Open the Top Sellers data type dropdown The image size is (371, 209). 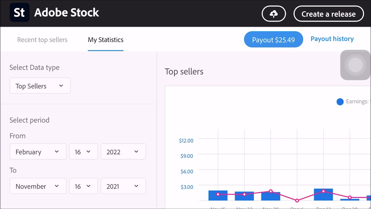click(40, 86)
